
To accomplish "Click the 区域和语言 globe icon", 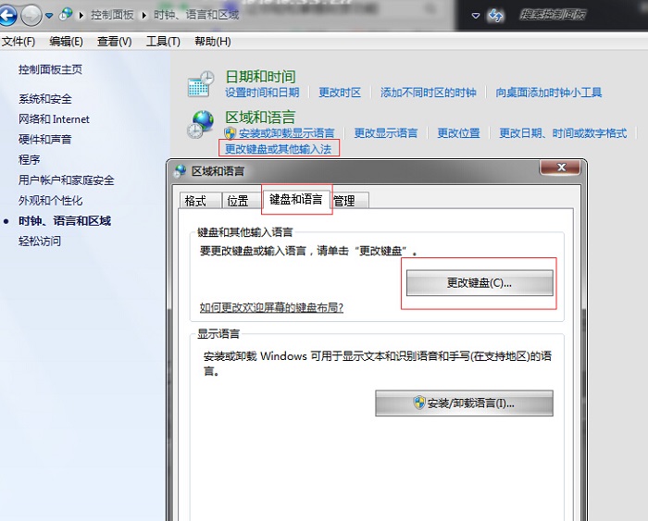I will 200,124.
